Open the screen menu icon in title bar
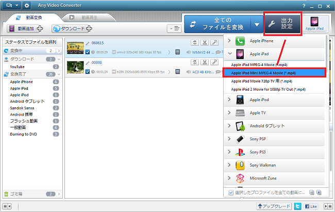Image resolution: width=335 pixels, height=212 pixels. 12,6
